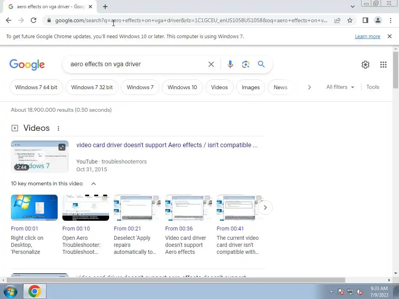Open the Videos section three-dot options
Screen dimensions: 399x299
(58, 128)
